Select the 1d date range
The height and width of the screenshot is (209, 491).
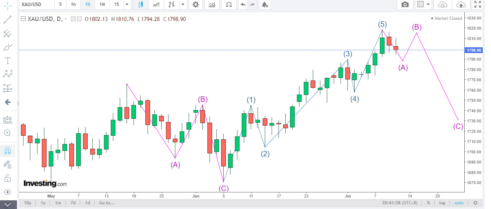point(87,203)
